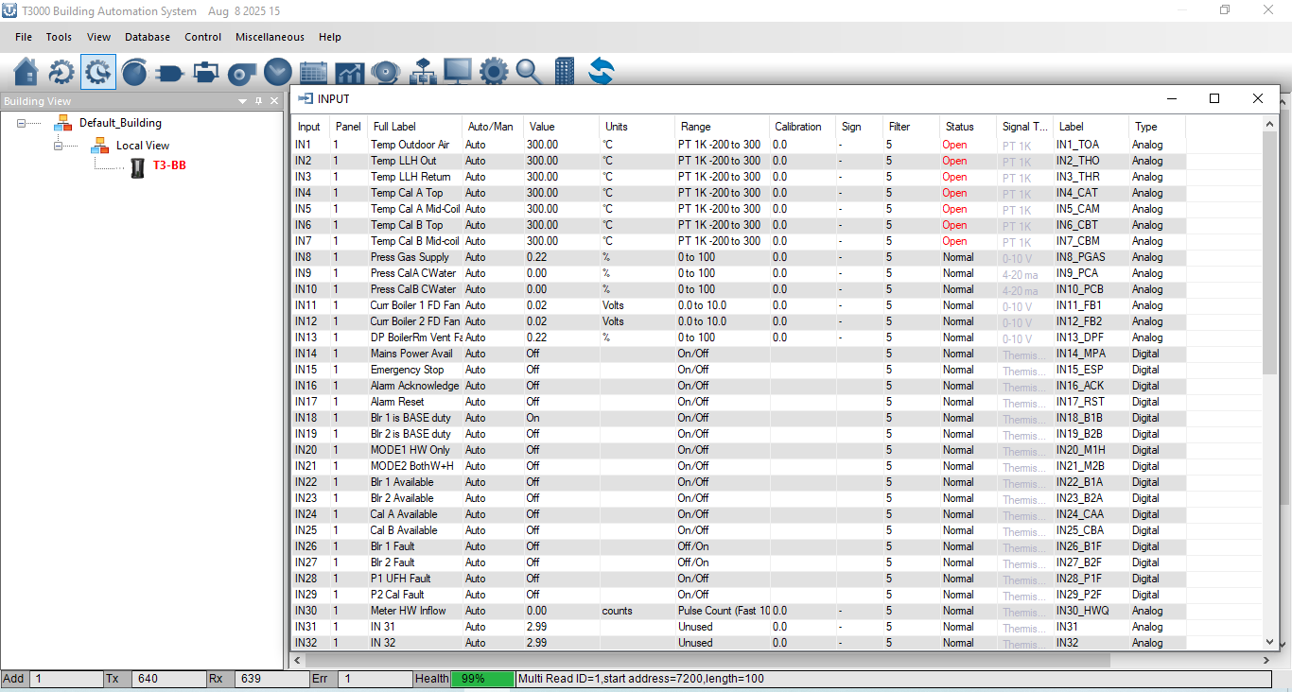Open the Database menu
1292x692 pixels.
point(148,37)
